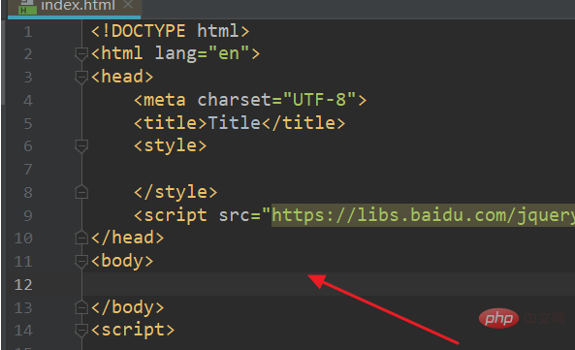
Task: Switch to the index.html editor tab
Action: tap(74, 7)
